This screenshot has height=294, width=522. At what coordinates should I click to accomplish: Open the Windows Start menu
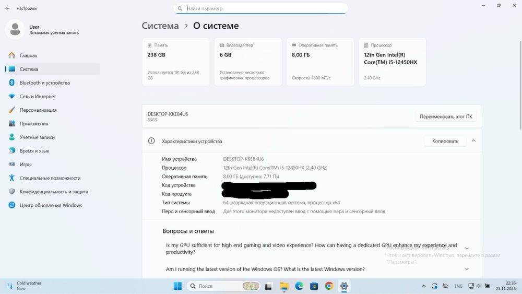178,286
